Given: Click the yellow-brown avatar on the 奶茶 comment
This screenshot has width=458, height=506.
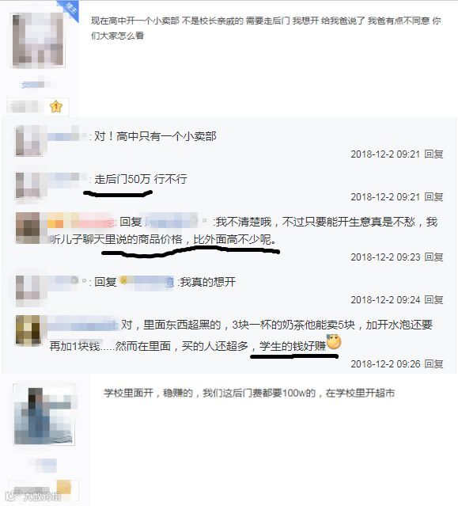Looking at the screenshot, I should (28, 329).
